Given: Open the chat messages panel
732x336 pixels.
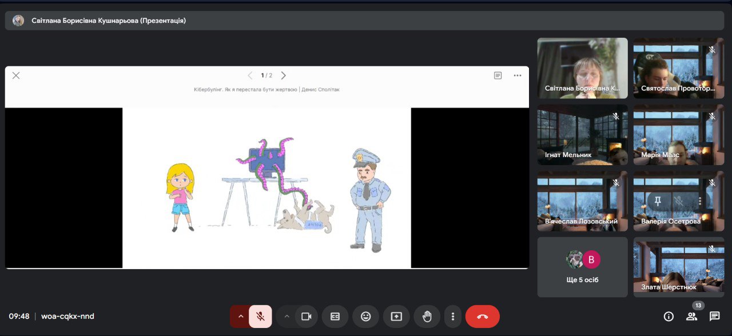Looking at the screenshot, I should 714,317.
